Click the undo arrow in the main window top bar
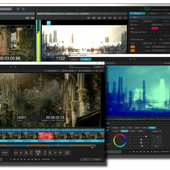 (18, 9)
